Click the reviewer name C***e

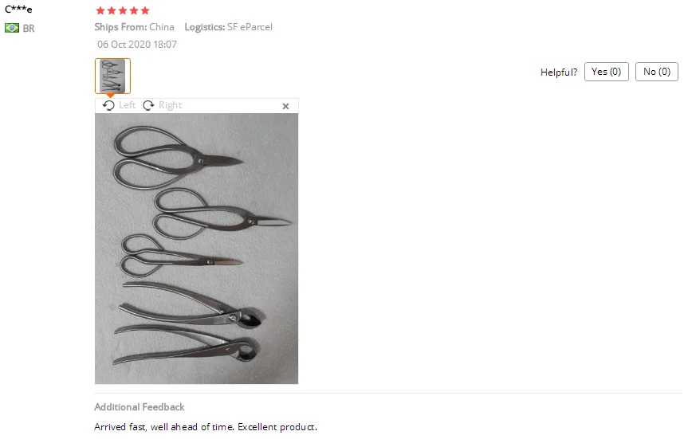pos(18,9)
